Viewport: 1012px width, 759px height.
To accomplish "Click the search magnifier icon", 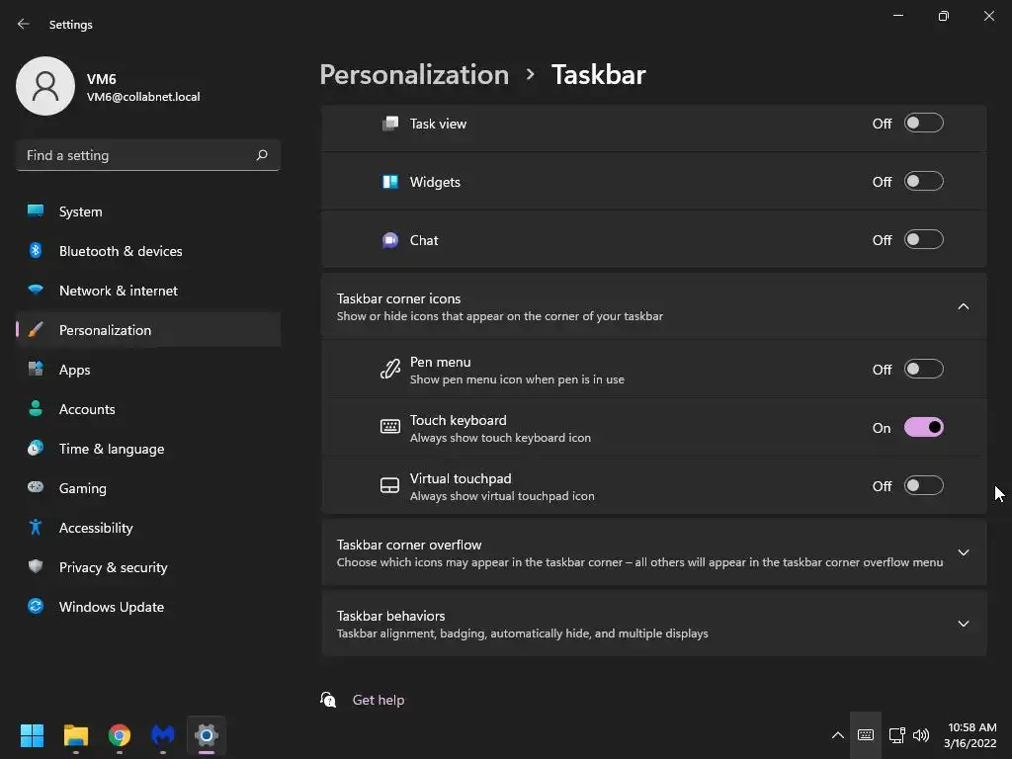I will (x=262, y=155).
